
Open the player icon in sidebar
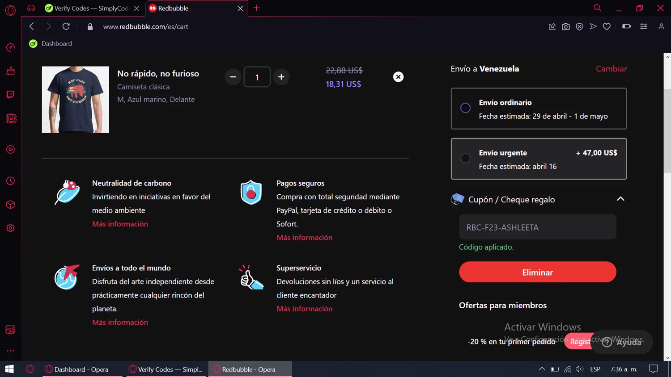tap(10, 149)
